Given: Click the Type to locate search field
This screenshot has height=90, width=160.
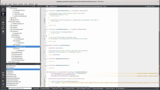Looking at the screenshot, I should [x=20, y=88].
